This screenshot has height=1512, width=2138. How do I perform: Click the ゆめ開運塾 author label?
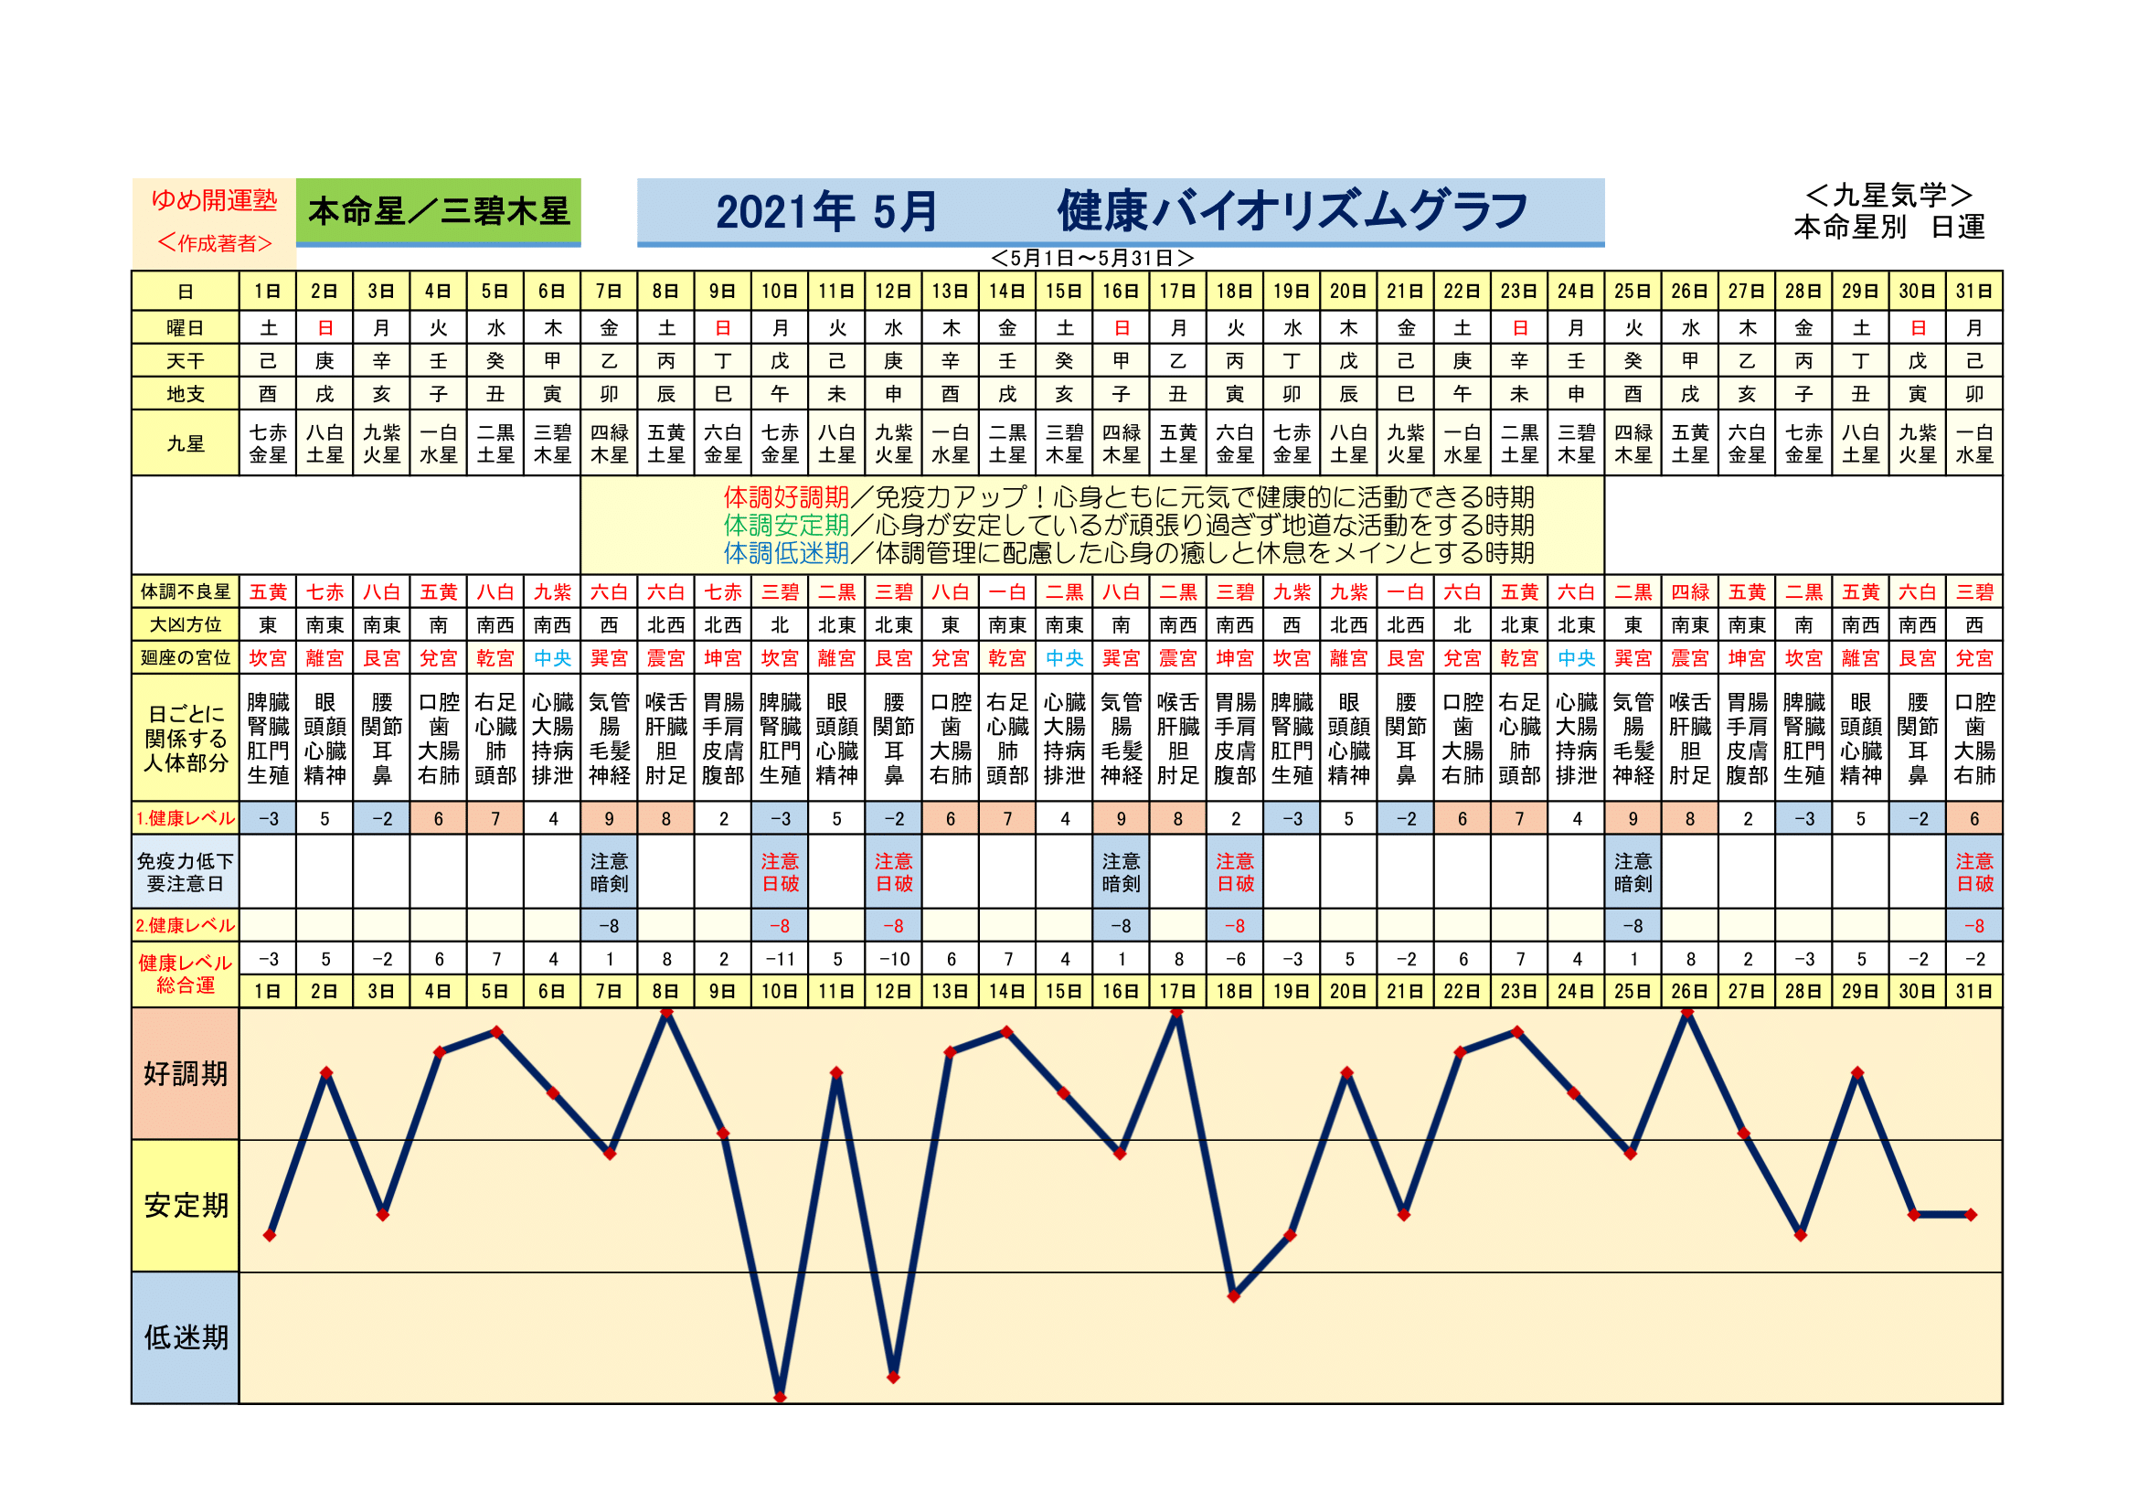click(213, 201)
